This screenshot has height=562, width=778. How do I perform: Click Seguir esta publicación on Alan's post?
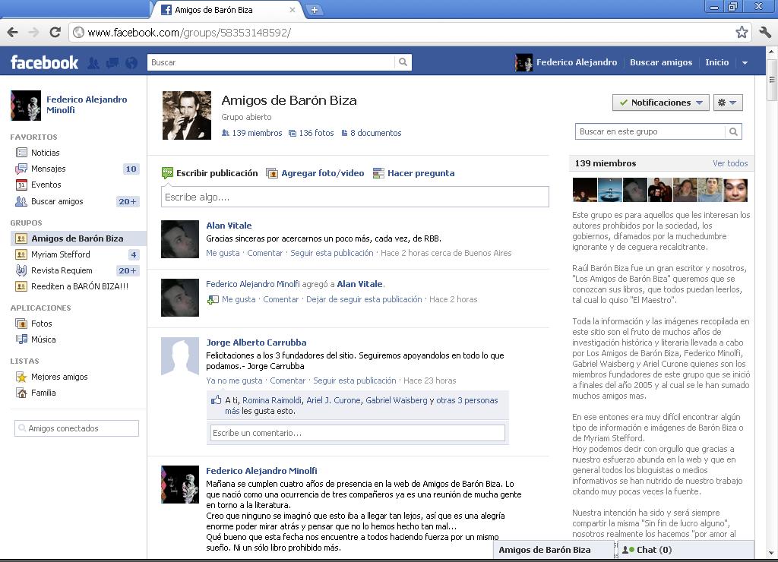point(331,253)
